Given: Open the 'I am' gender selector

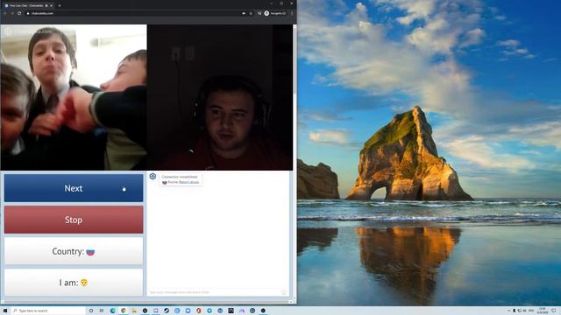Looking at the screenshot, I should click(74, 283).
